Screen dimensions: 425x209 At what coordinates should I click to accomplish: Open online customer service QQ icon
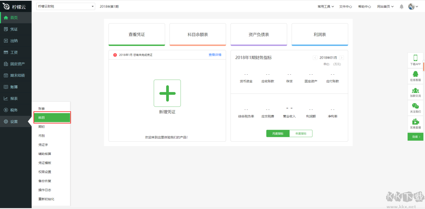point(415,74)
